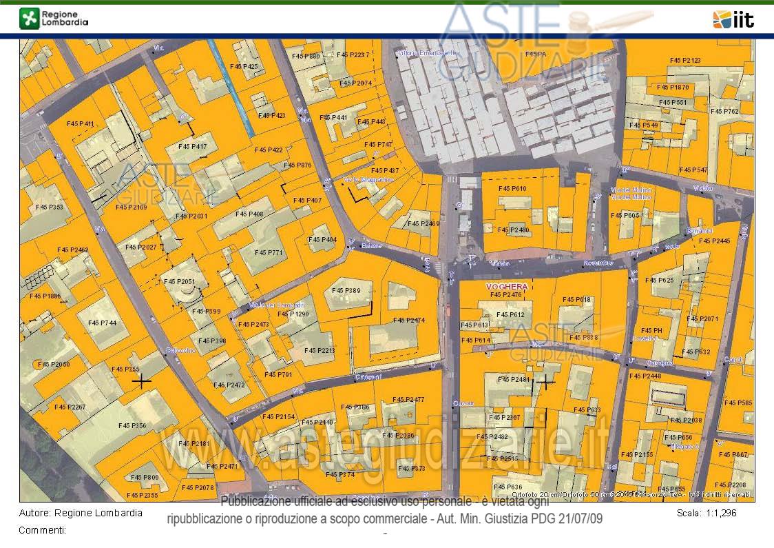Screen dimensions: 774x548
Task: Click the Scala 1:1,296 scale text
Action: (x=707, y=513)
